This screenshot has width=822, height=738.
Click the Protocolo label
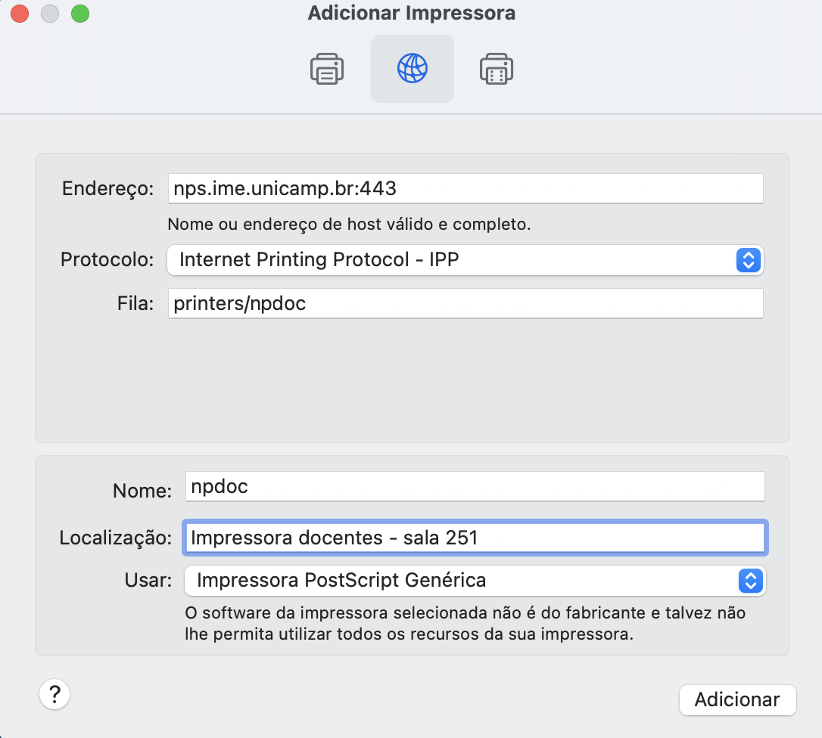(x=107, y=260)
